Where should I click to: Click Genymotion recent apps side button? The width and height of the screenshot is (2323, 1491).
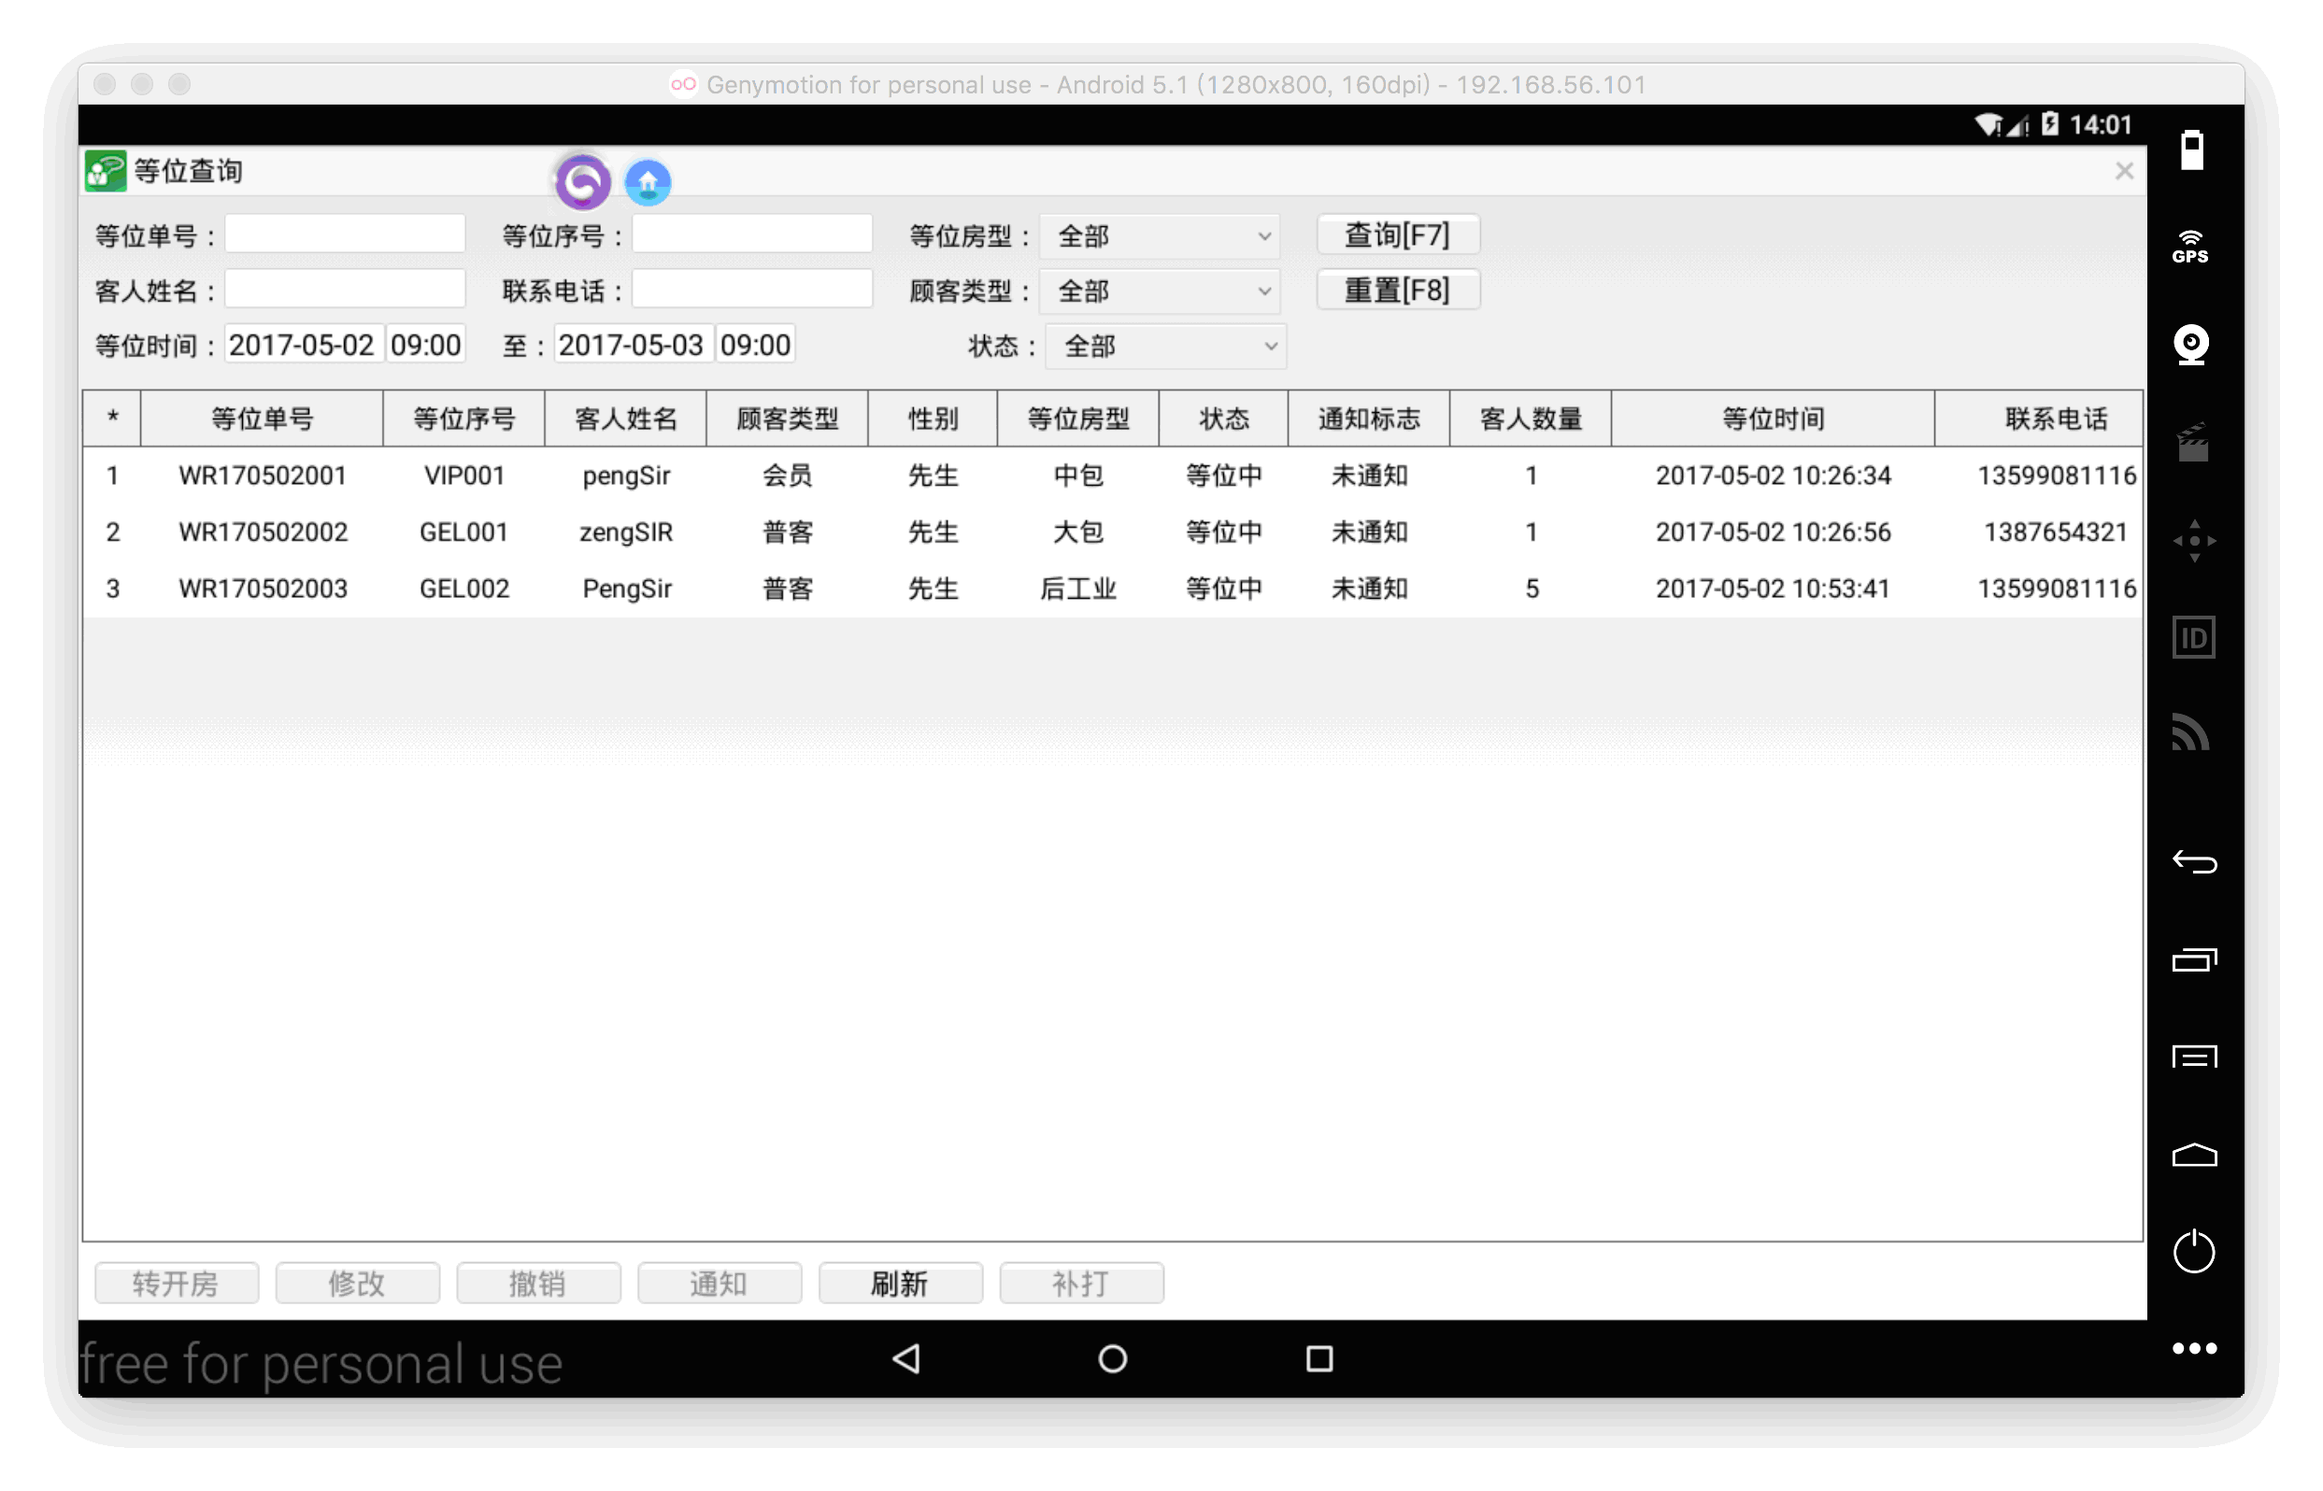[x=2193, y=959]
